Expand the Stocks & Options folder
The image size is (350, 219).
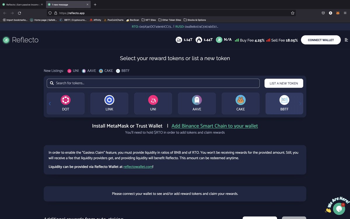tap(195, 20)
